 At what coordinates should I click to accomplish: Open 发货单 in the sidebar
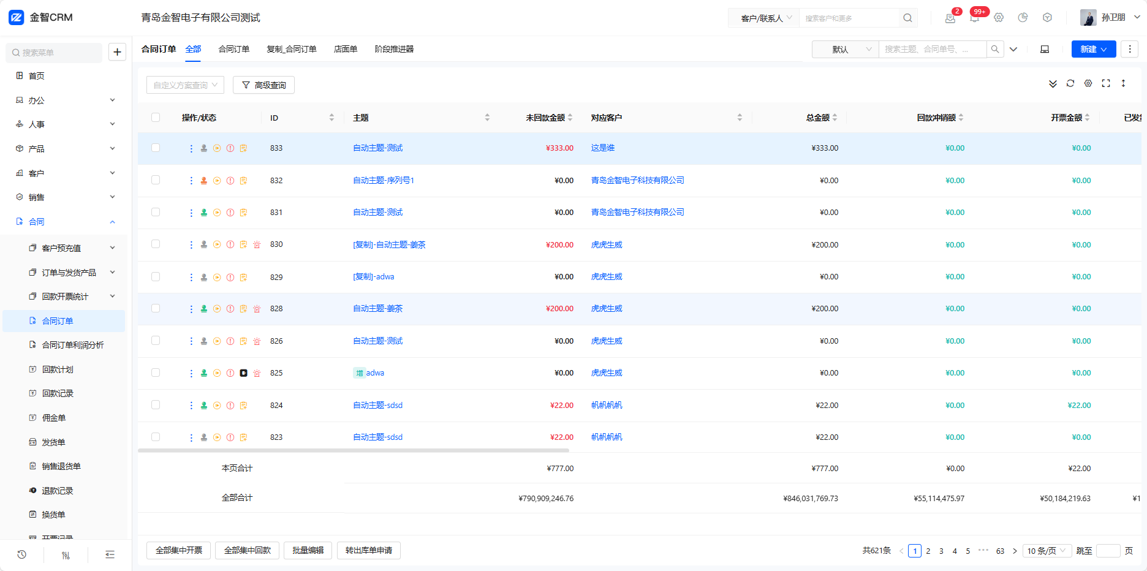[x=53, y=442]
